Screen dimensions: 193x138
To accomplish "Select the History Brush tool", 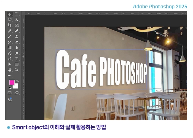I will [10, 42].
